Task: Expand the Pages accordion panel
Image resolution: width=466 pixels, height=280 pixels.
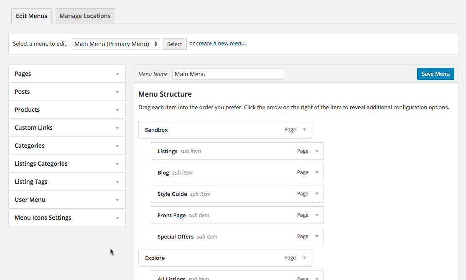Action: pyautogui.click(x=117, y=74)
